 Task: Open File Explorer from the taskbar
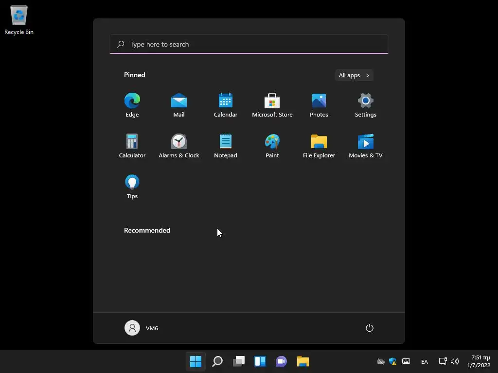click(x=303, y=361)
